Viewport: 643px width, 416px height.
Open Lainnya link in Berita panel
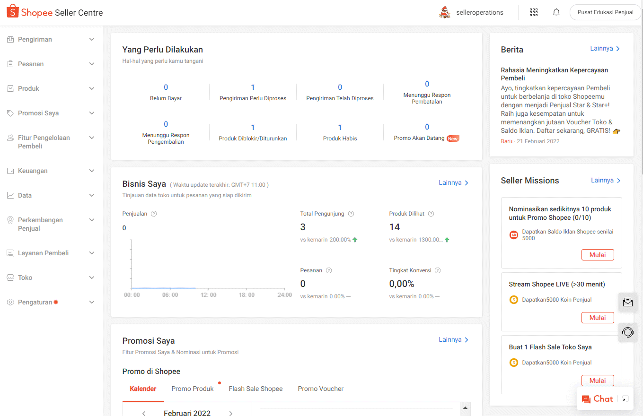tap(605, 49)
